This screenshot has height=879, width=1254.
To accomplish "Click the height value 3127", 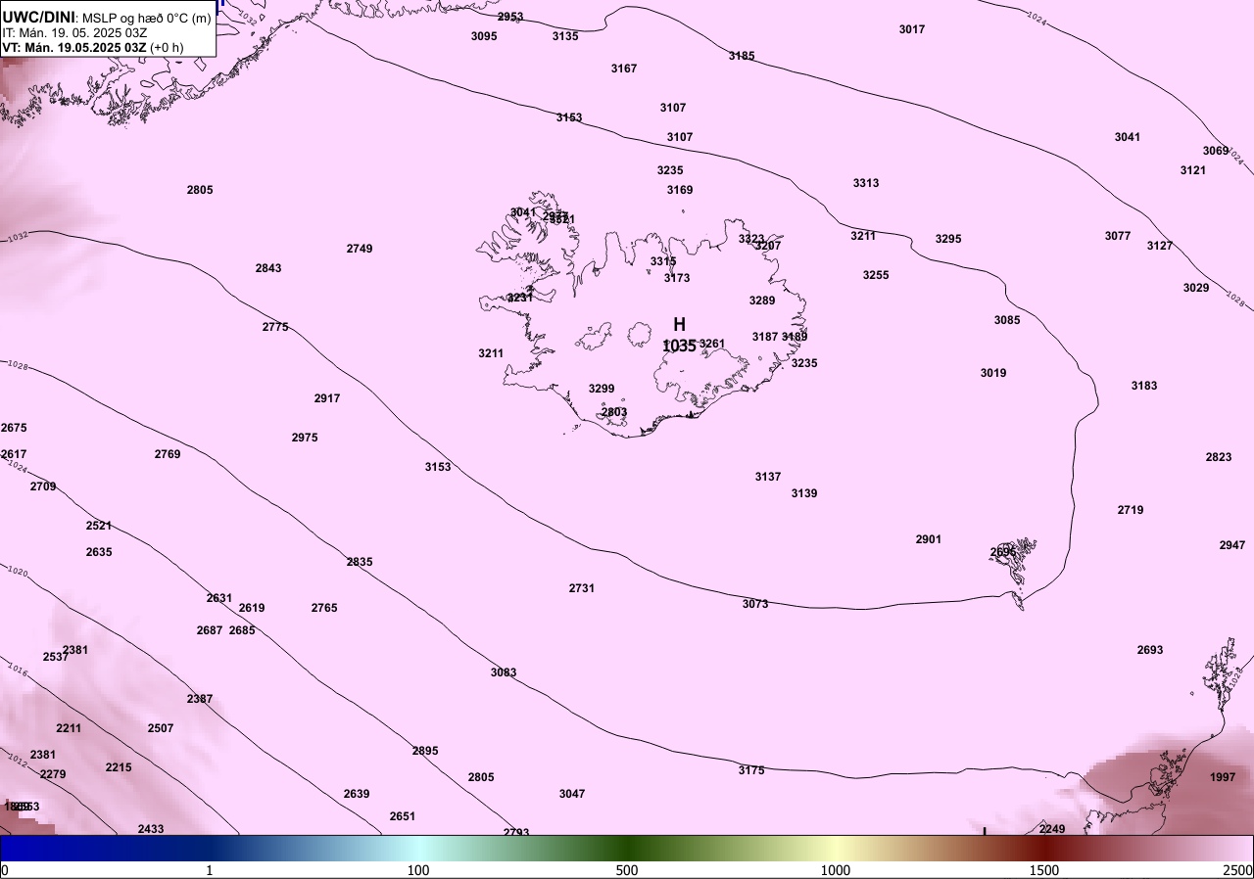I will coord(1160,246).
